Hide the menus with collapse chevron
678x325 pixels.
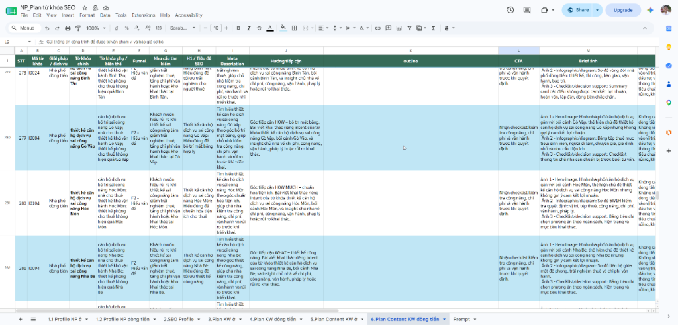click(645, 28)
